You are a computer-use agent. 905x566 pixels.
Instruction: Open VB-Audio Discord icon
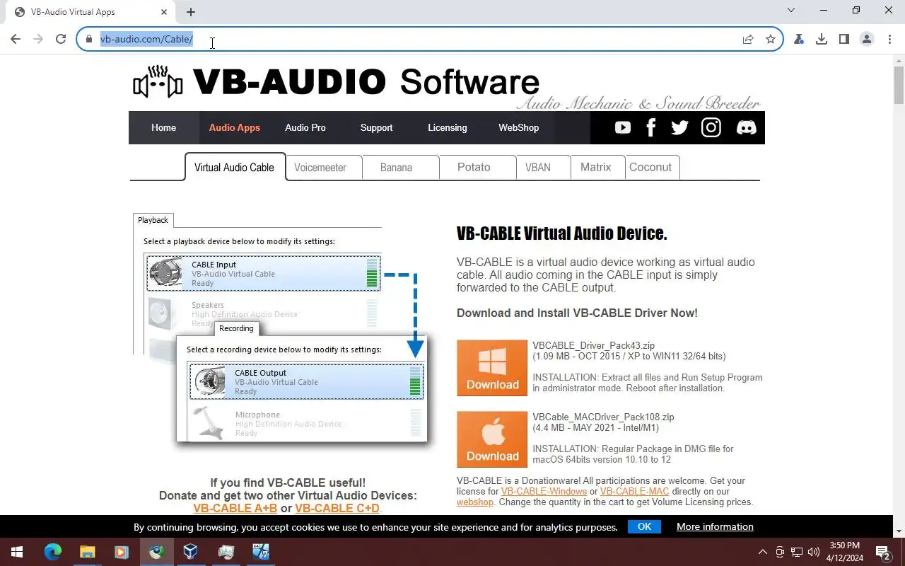(746, 127)
